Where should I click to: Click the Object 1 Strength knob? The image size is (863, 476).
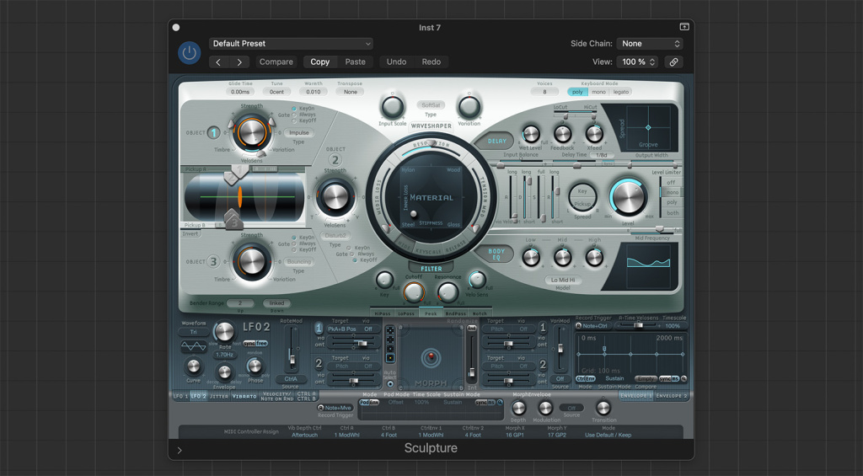[x=251, y=132]
